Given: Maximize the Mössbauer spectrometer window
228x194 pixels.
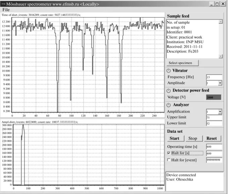Looking at the screenshot, I should [x=217, y=4].
